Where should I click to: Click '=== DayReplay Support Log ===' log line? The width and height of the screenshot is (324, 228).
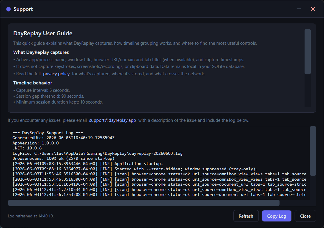tap(48, 133)
